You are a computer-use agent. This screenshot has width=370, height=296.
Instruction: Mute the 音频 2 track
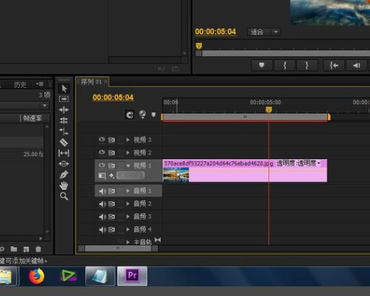[x=102, y=203]
